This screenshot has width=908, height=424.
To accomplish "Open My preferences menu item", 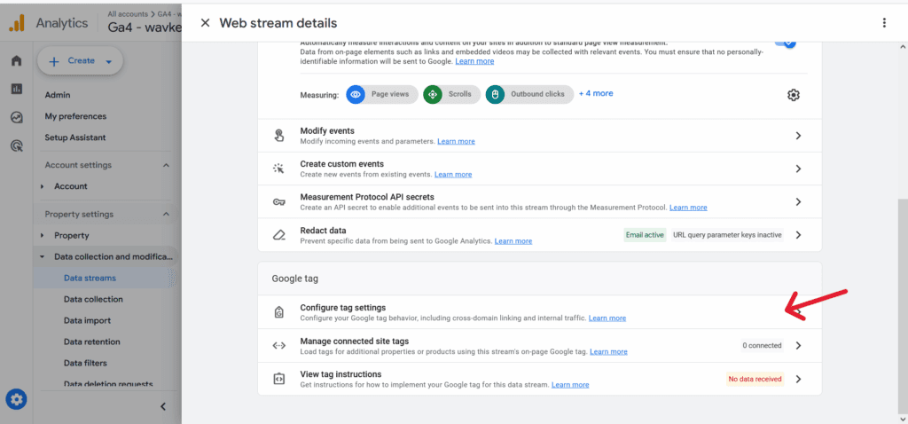I will click(76, 116).
